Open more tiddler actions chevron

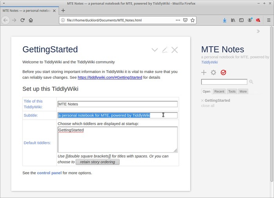(155, 50)
